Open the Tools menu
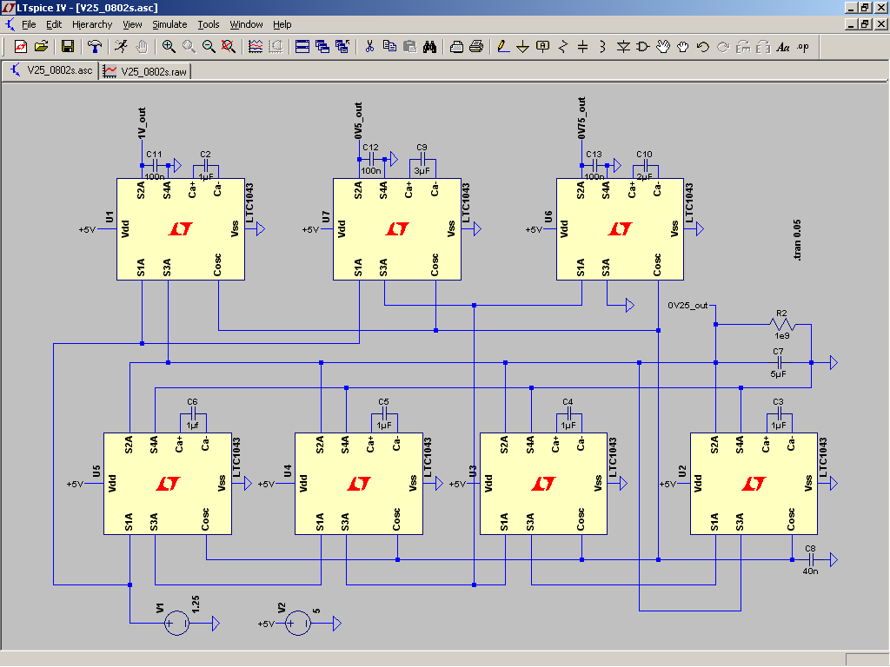The image size is (890, 667). [x=209, y=24]
